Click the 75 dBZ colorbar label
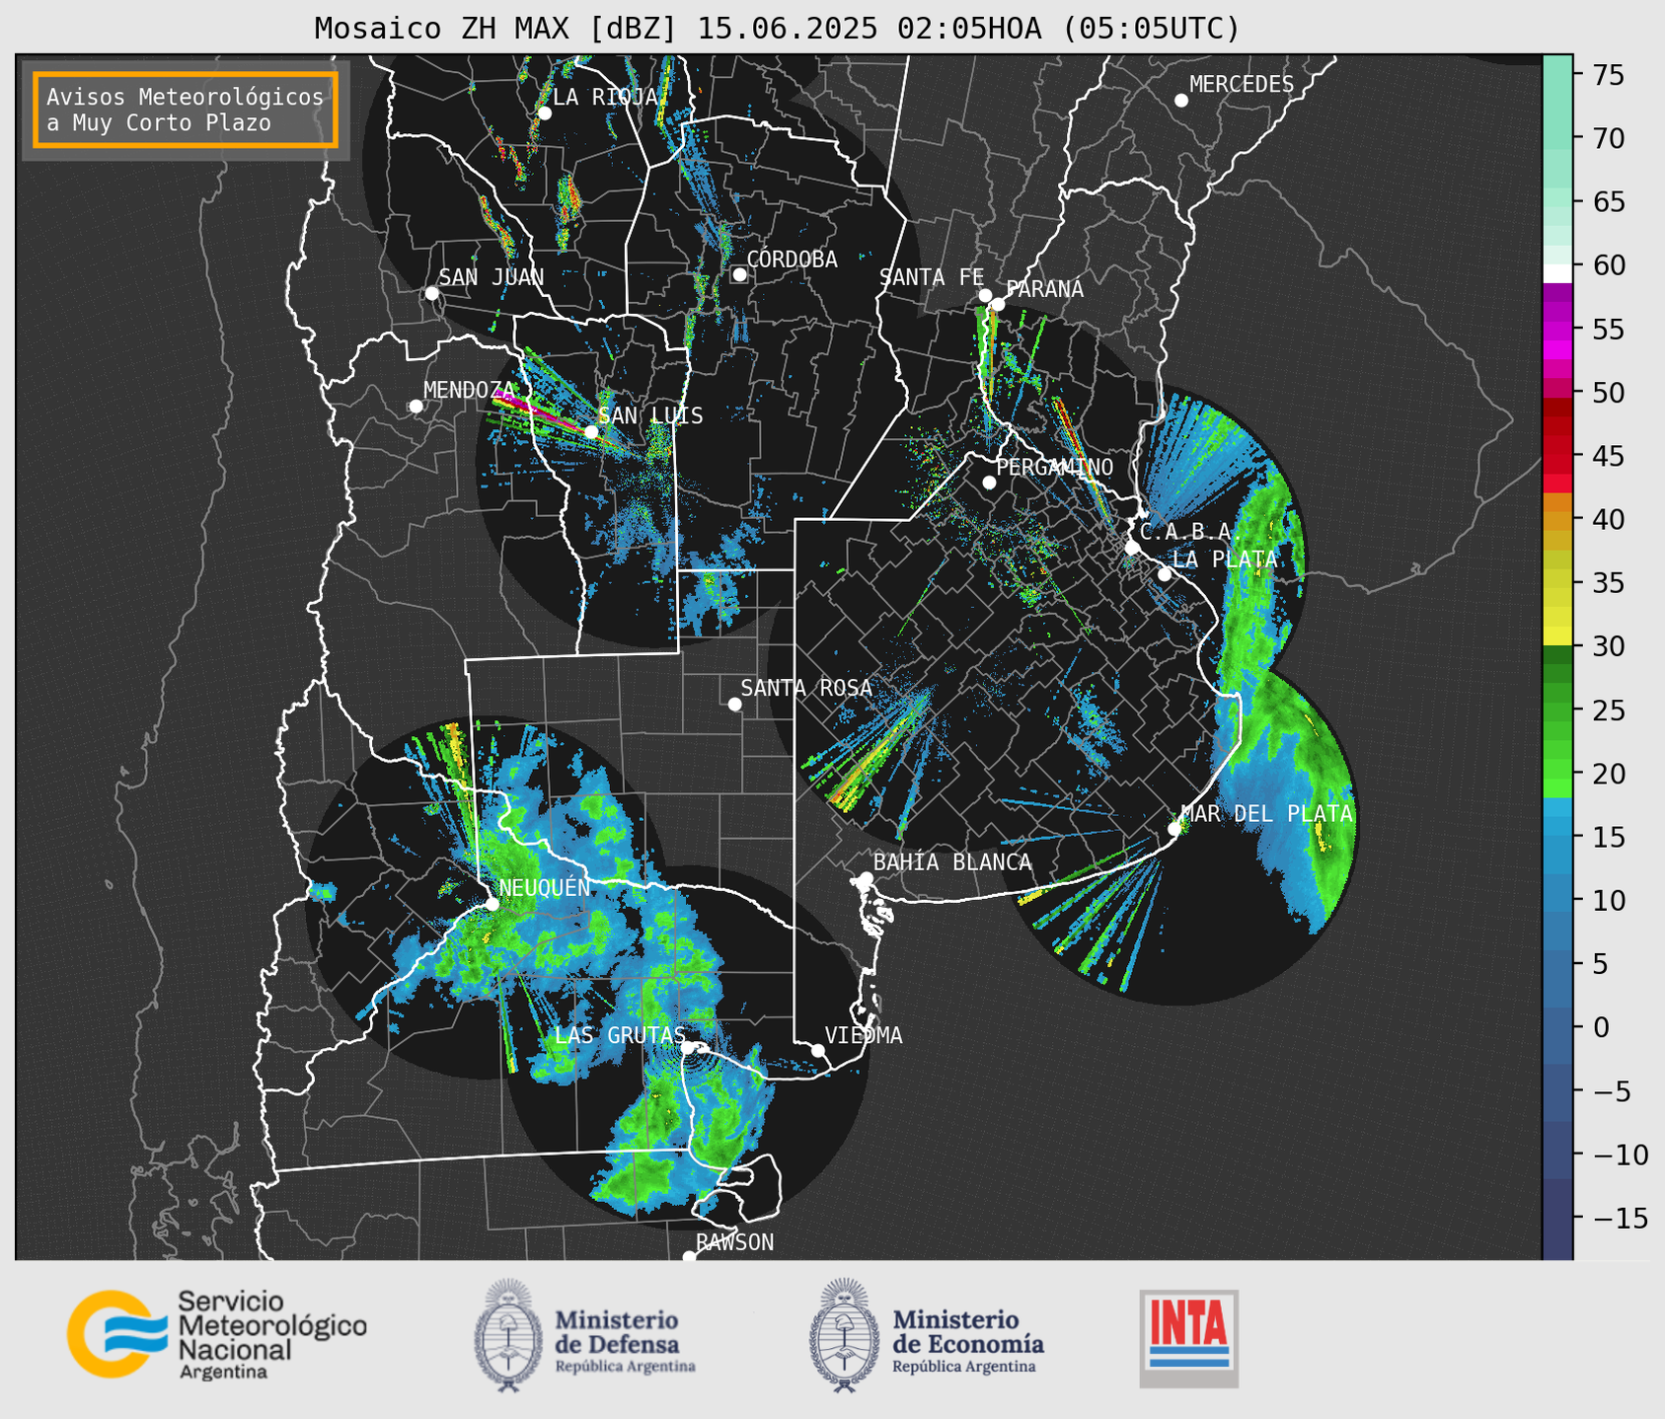The height and width of the screenshot is (1419, 1665). pos(1608,75)
